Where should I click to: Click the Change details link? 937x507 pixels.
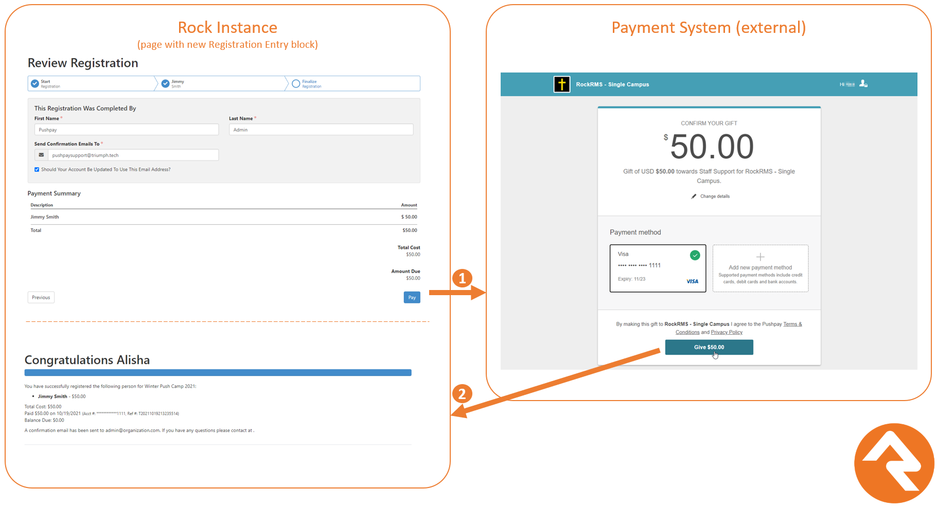click(x=715, y=196)
